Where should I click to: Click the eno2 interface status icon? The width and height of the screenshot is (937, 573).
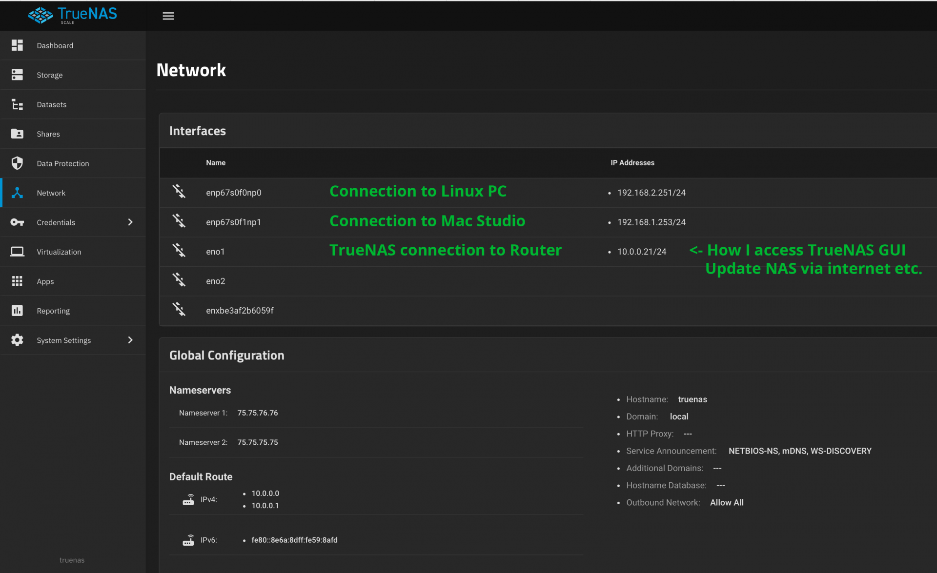[x=179, y=280]
